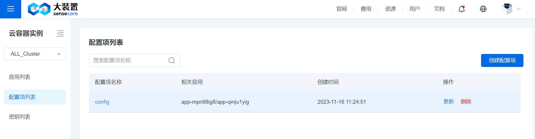Open 费用 in the top navigation
Screen dimensions: 535x139
point(366,9)
